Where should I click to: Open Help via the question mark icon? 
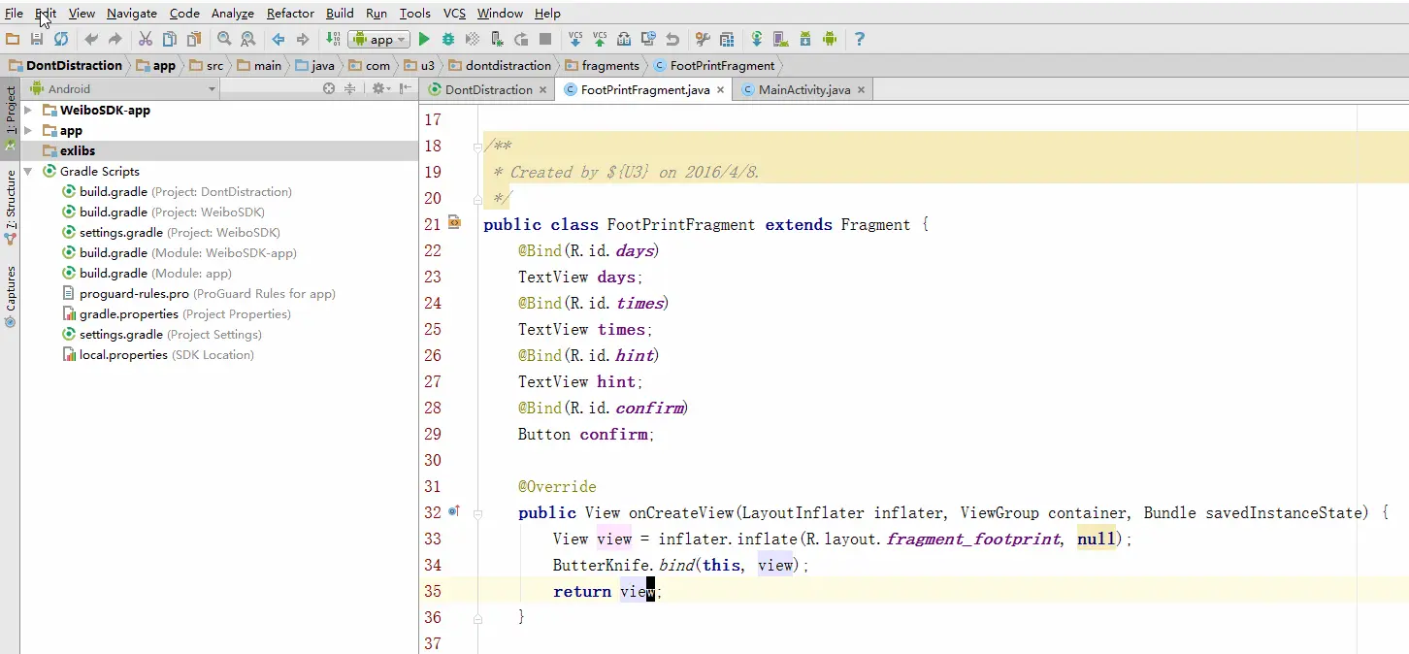tap(859, 40)
